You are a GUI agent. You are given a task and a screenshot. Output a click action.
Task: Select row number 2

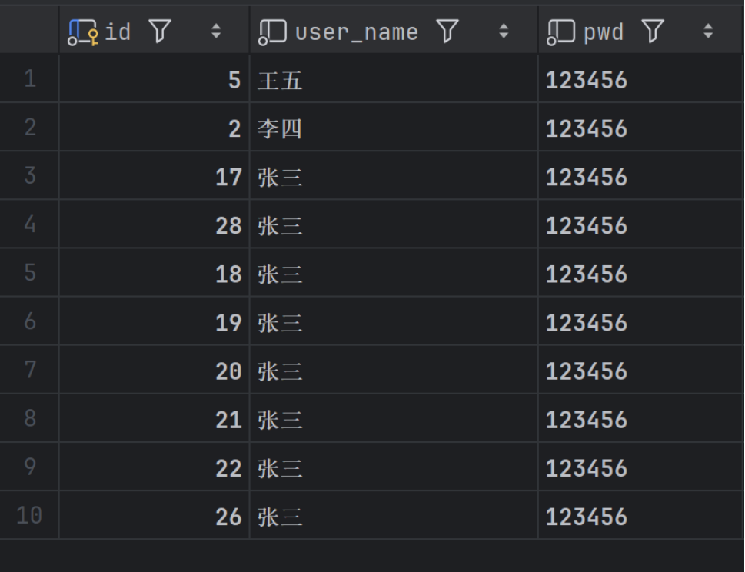coord(30,128)
